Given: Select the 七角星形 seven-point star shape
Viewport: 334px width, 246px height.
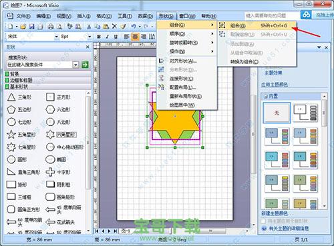Looking at the screenshot, I should tap(21, 147).
